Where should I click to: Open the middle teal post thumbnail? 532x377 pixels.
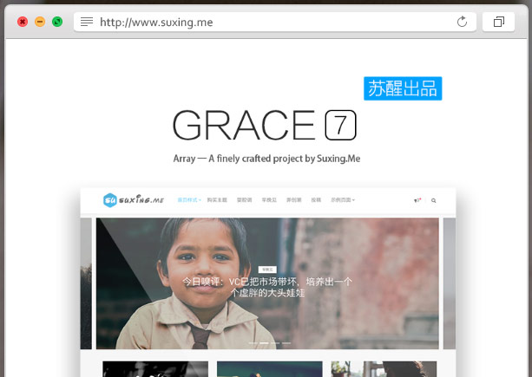pos(270,369)
